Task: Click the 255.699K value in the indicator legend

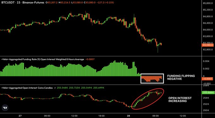Action: pos(99,88)
